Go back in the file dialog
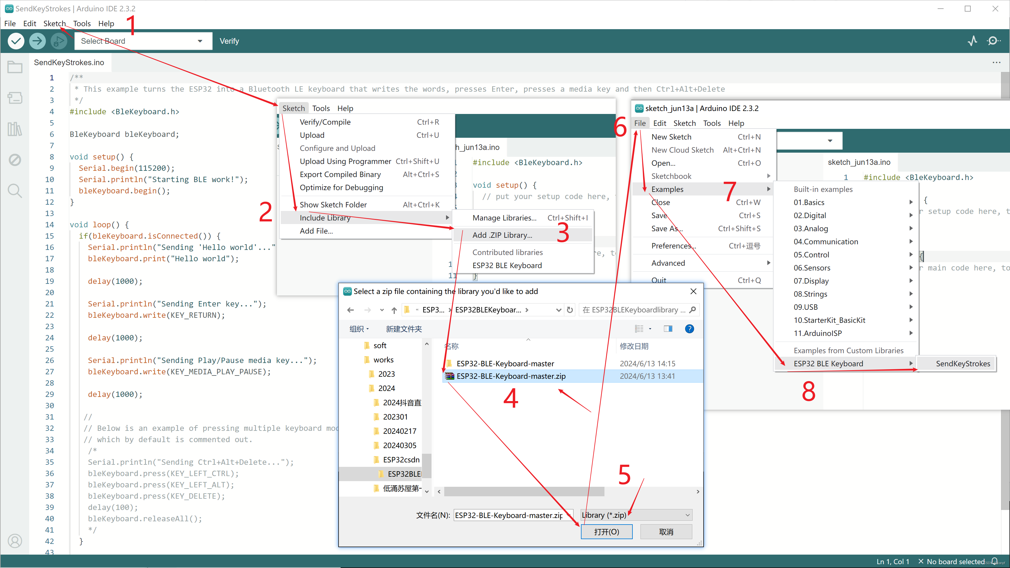This screenshot has height=568, width=1010. click(350, 310)
